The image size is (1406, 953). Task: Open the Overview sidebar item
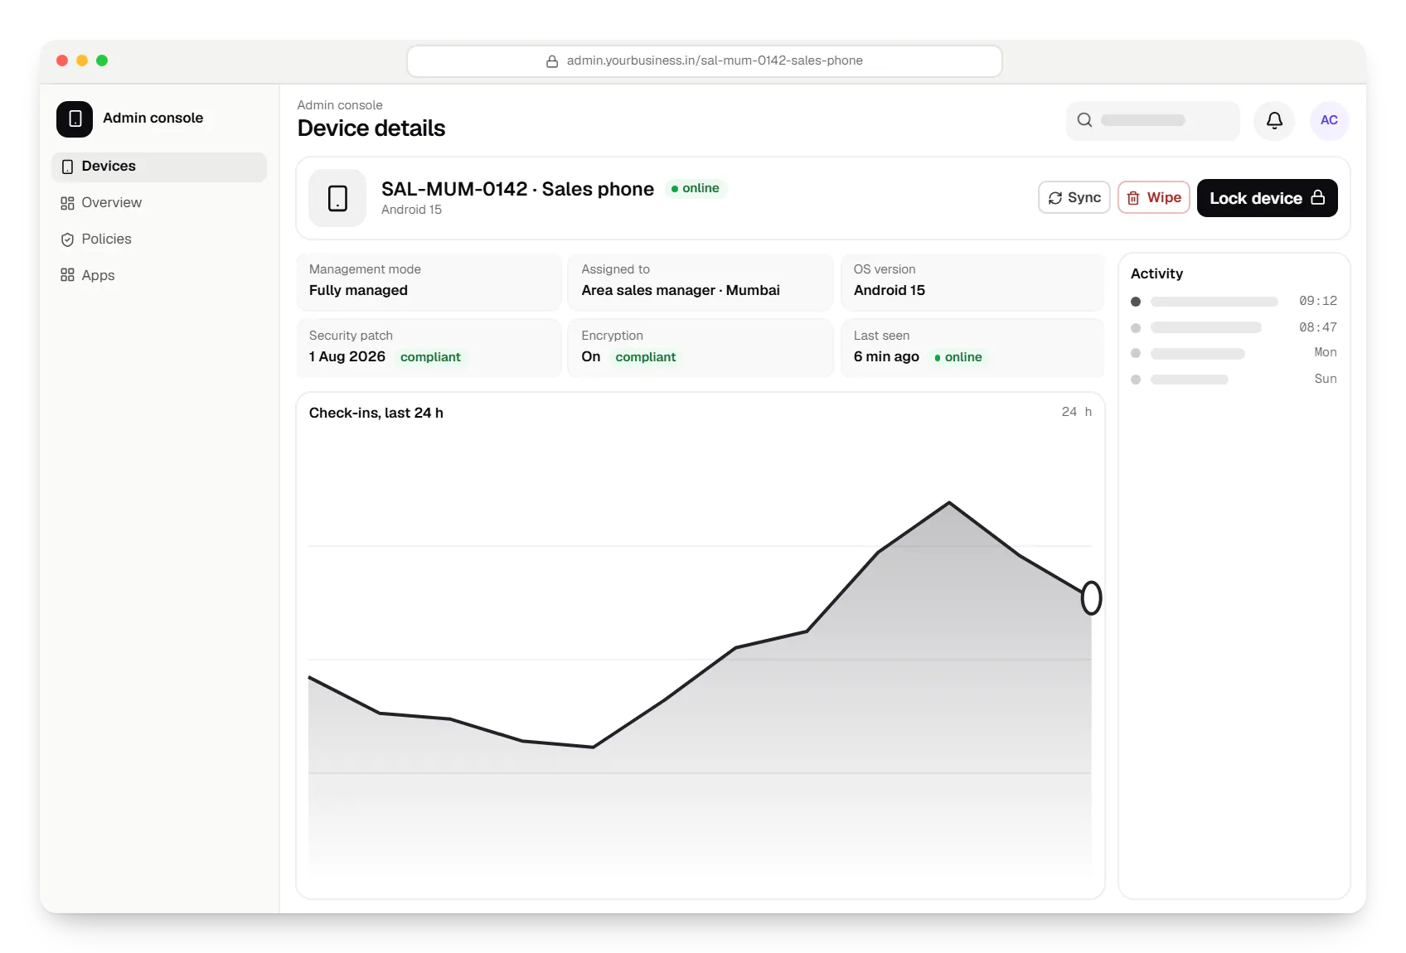pyautogui.click(x=159, y=203)
